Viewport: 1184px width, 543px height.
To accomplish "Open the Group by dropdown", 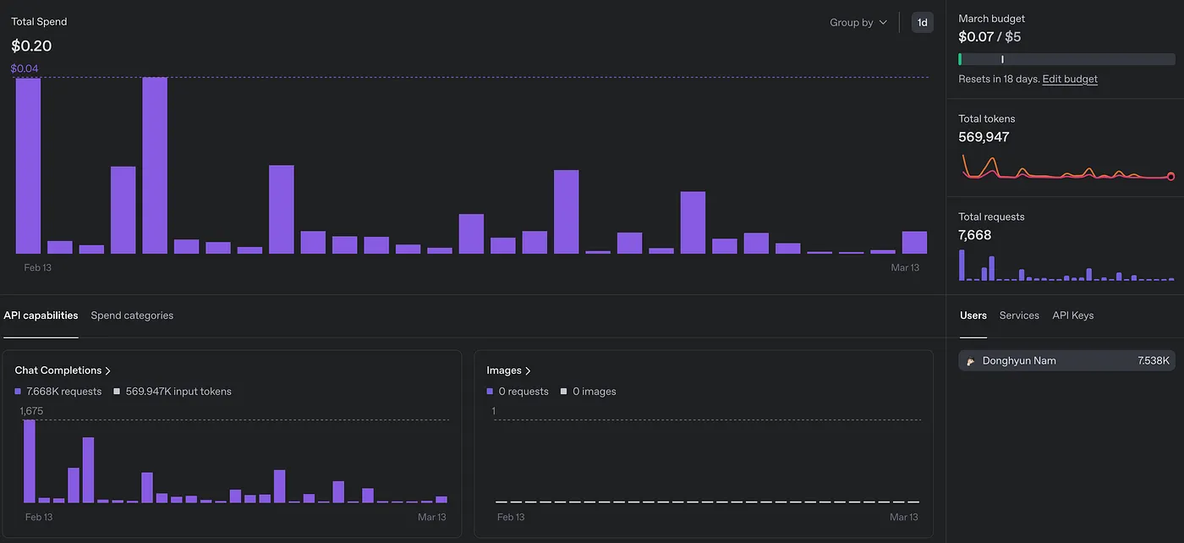I will 858,23.
